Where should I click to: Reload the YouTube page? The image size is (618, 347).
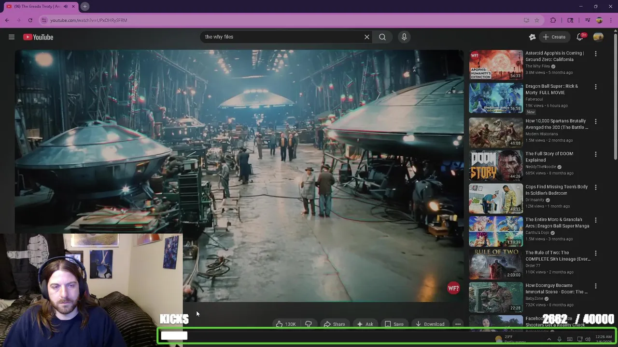(x=30, y=20)
